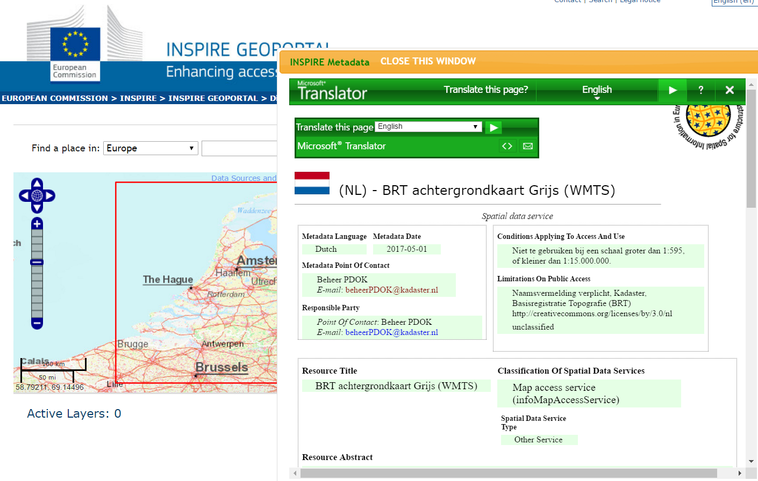The width and height of the screenshot is (758, 481).
Task: Open Translator help question mark
Action: pos(700,90)
